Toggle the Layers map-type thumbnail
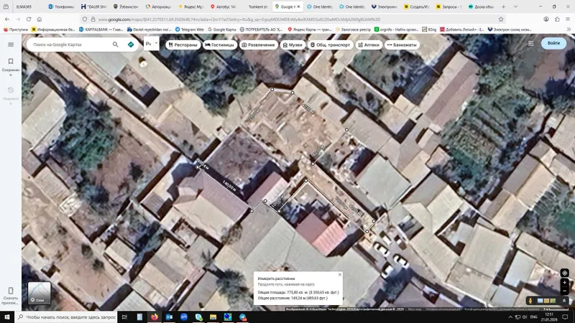 tap(40, 293)
